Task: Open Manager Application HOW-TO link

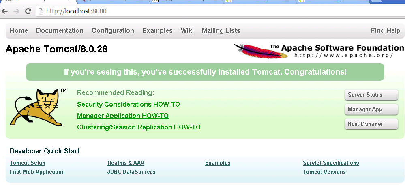Action: click(x=123, y=116)
